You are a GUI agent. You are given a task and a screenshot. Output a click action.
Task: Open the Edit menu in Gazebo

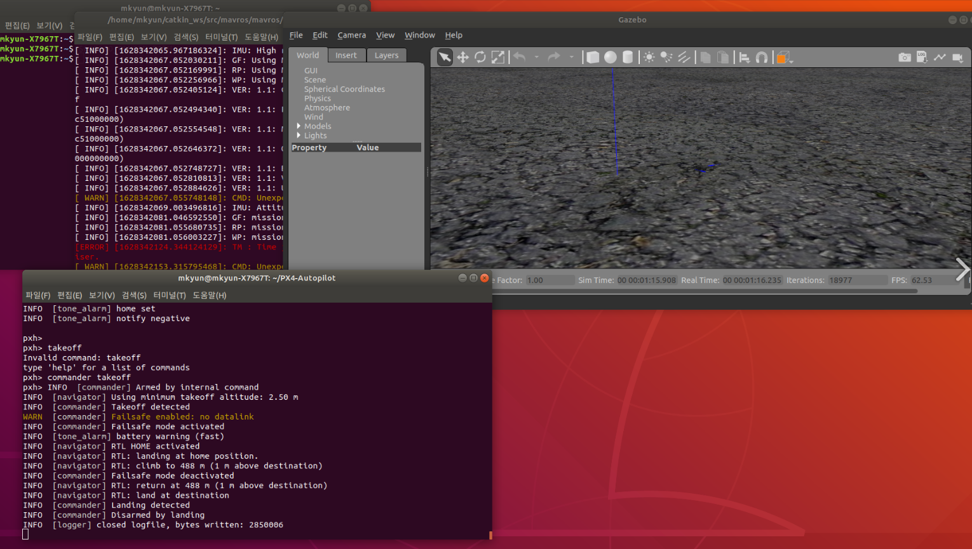click(x=320, y=35)
